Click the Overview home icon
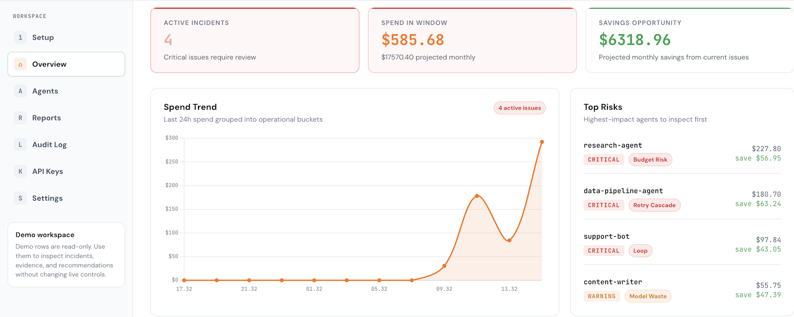Viewport: 794px width, 317px height. 20,64
